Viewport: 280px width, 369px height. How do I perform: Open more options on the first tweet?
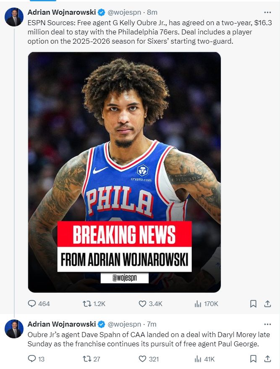coord(267,12)
